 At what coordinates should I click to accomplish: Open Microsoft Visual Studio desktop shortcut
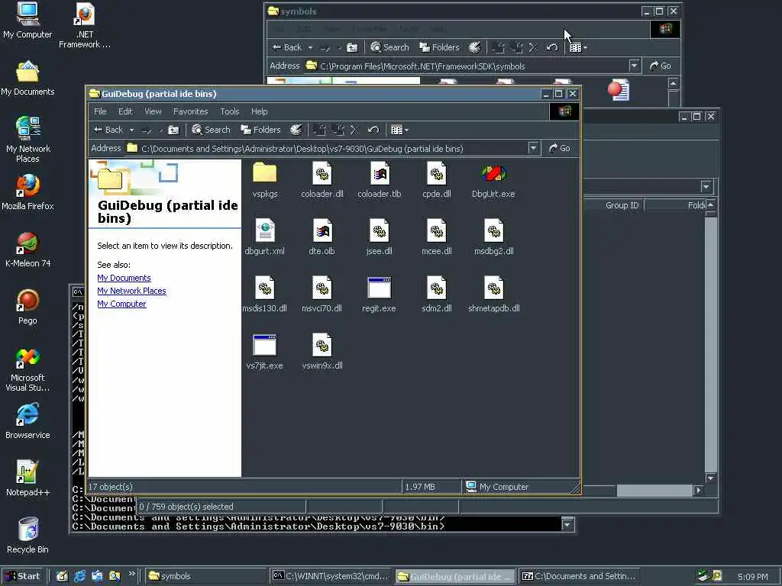[x=27, y=370]
